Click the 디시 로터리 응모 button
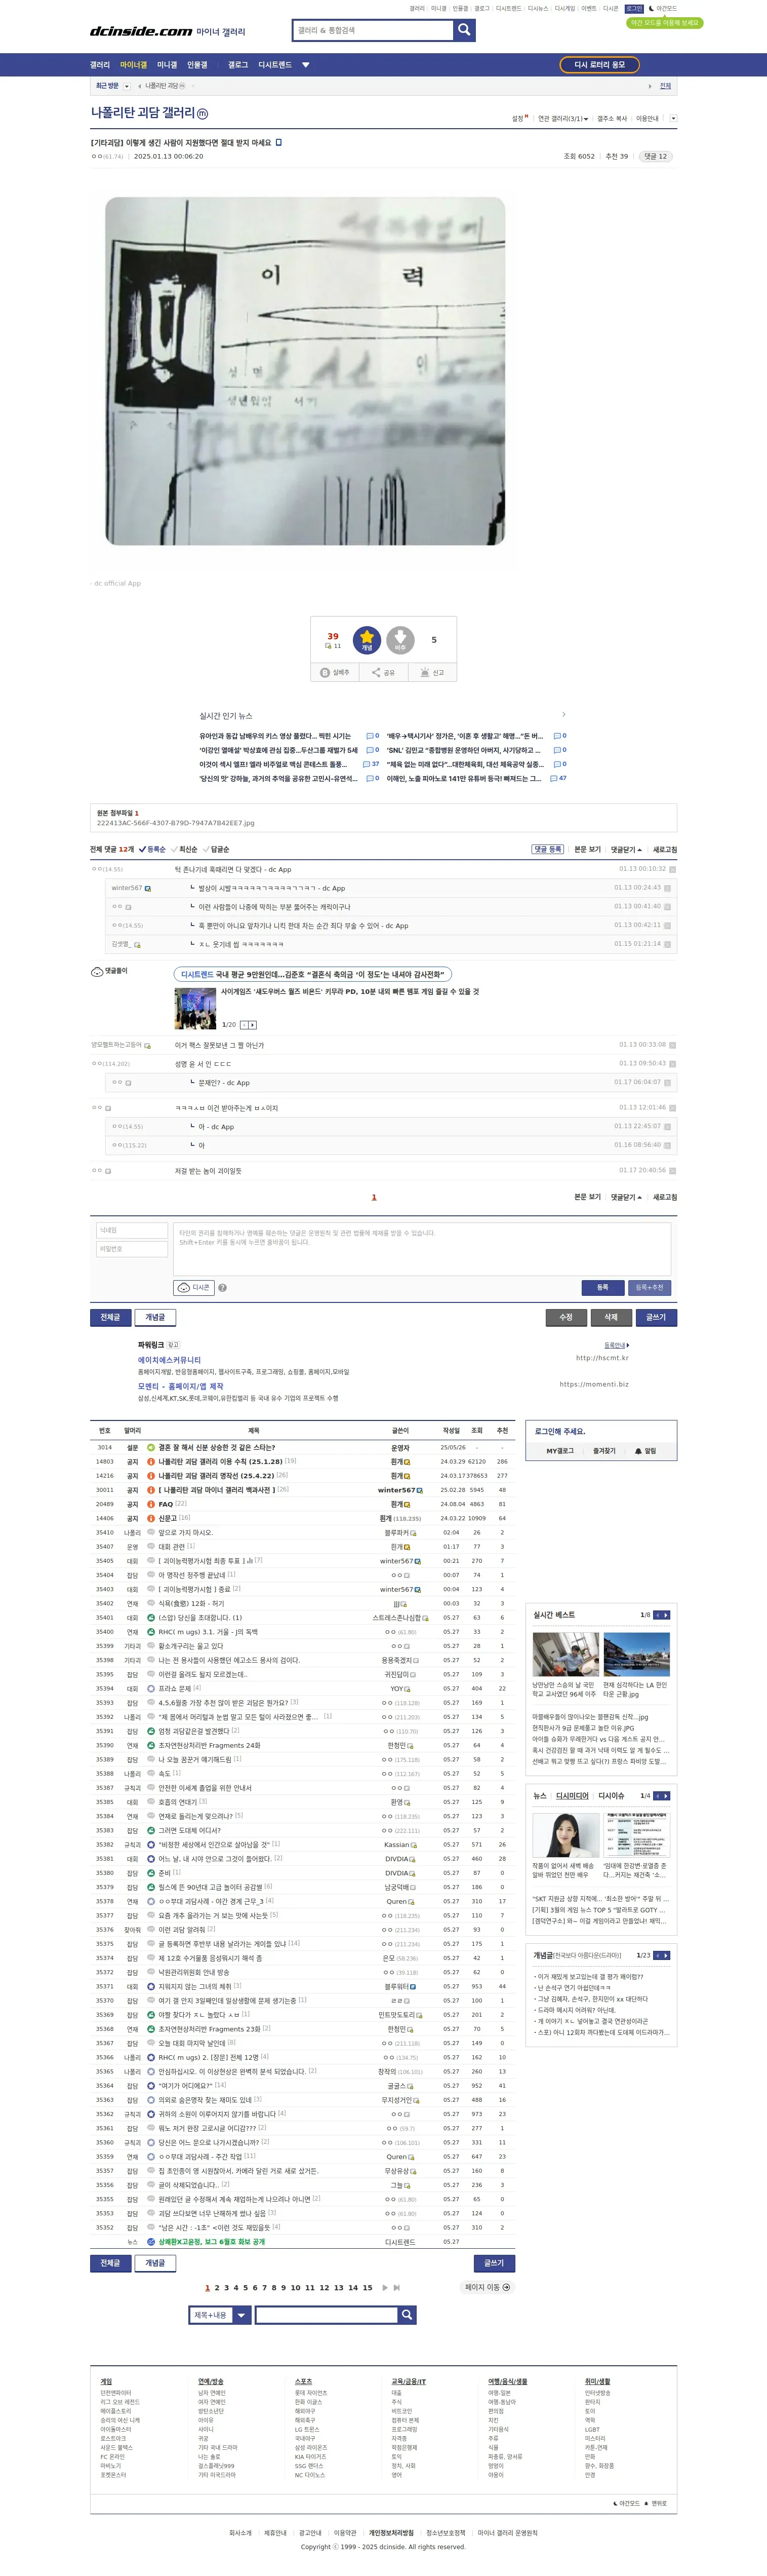Image resolution: width=767 pixels, height=2576 pixels. pyautogui.click(x=599, y=65)
